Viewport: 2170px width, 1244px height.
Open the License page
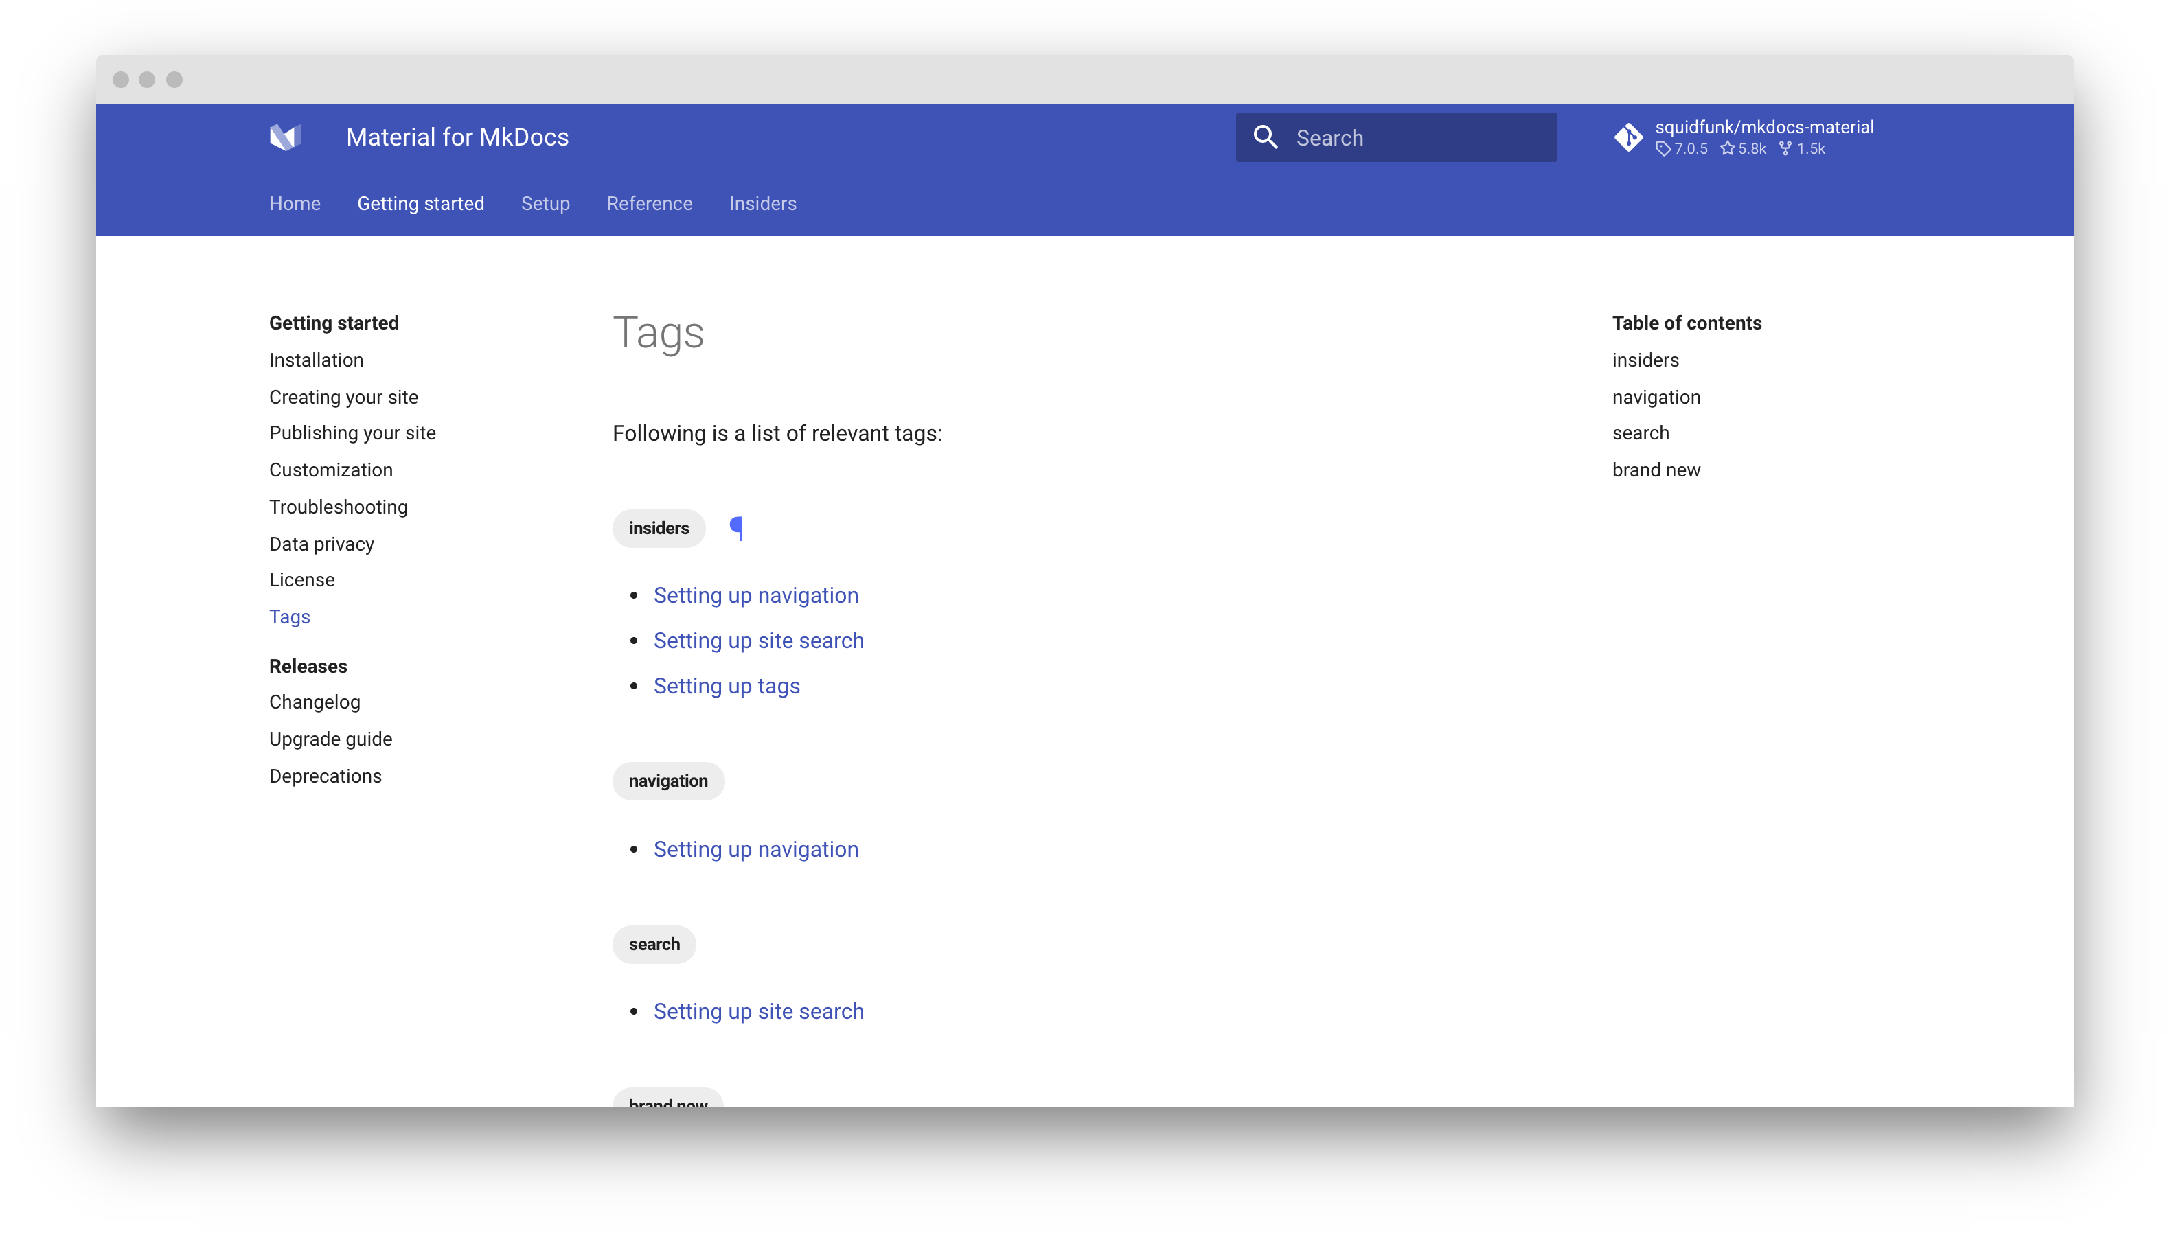301,580
